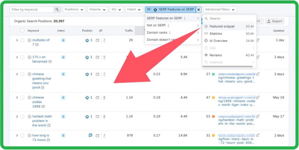Open the Positions filter dropdown

pyautogui.click(x=74, y=10)
